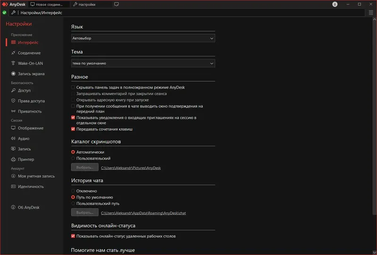The height and width of the screenshot is (255, 377).
Task: Open the Wake-On-LAN settings section
Action: [30, 63]
